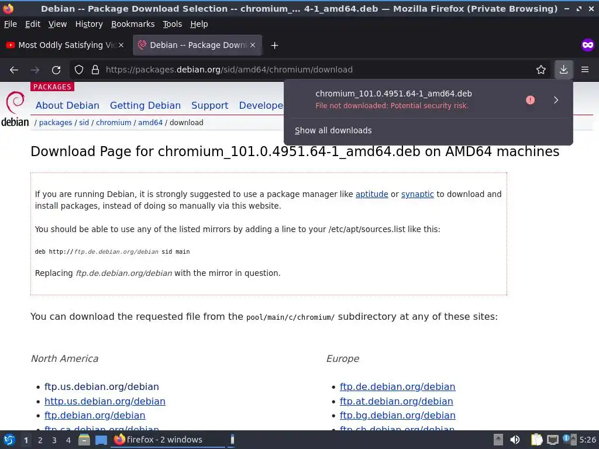Open the File menu

pos(11,24)
